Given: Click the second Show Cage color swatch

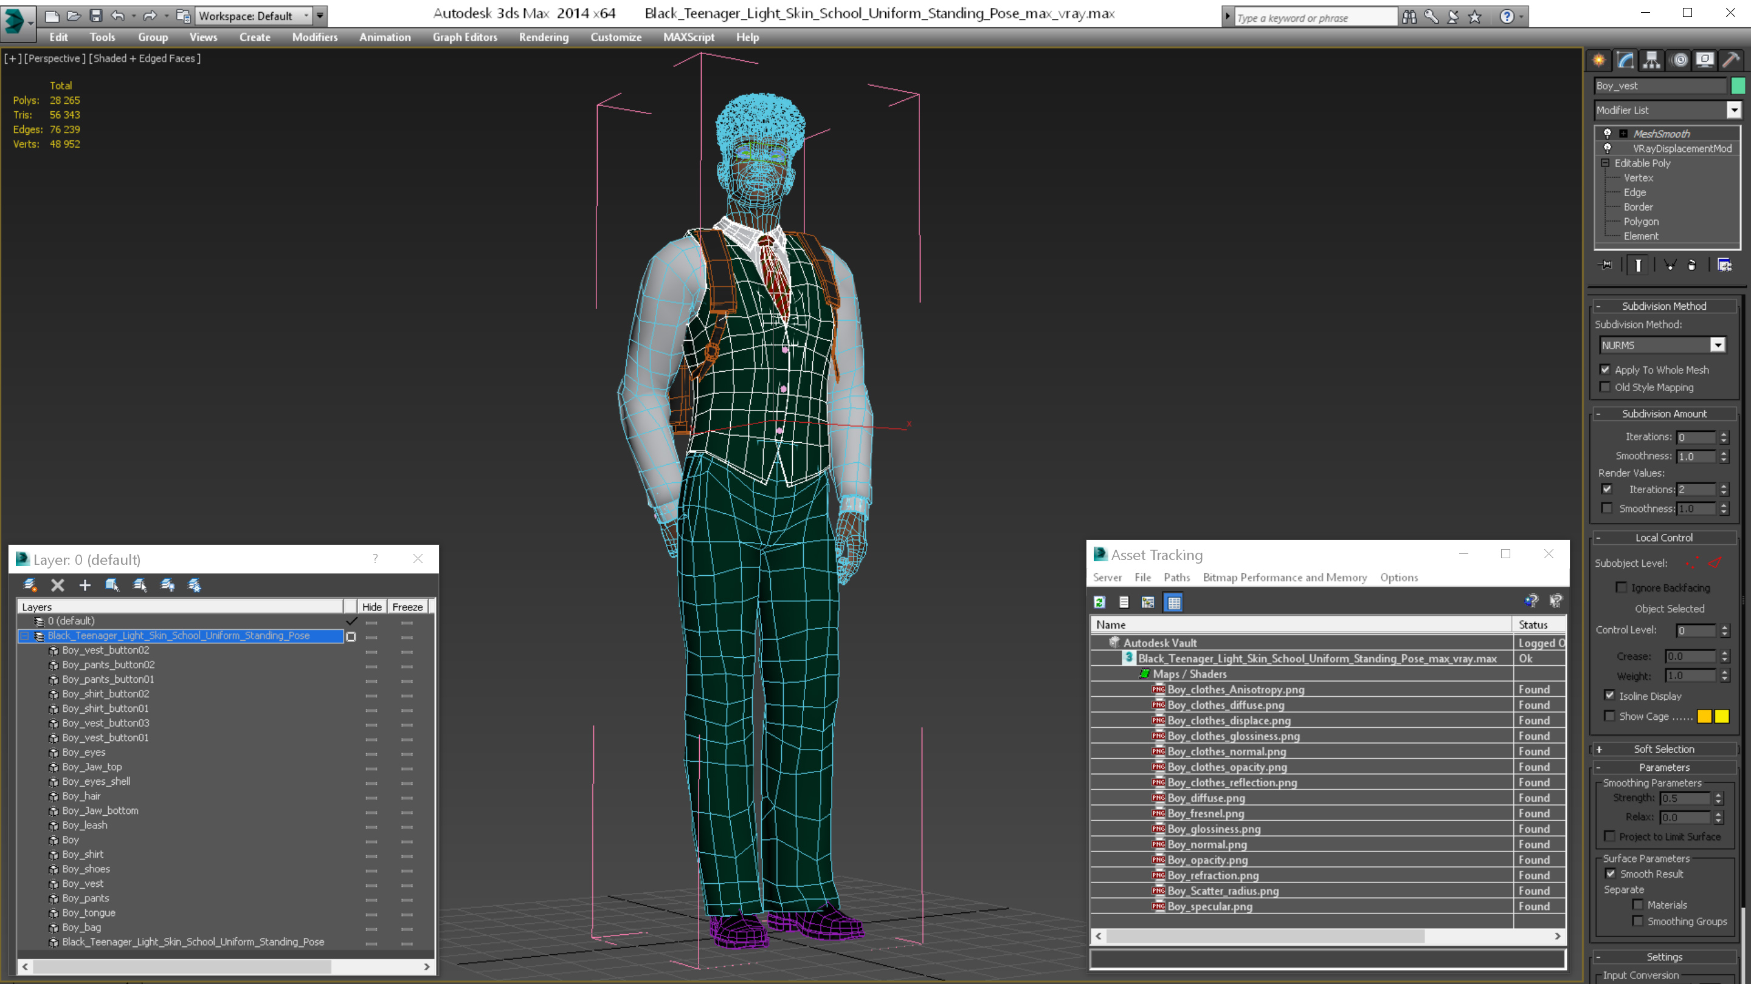Looking at the screenshot, I should point(1722,717).
